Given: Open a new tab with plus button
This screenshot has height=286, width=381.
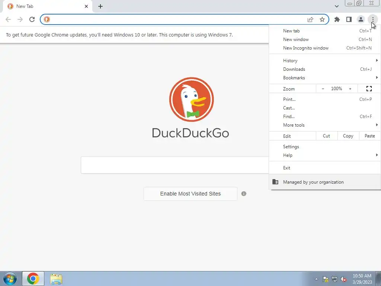Looking at the screenshot, I should [100, 6].
